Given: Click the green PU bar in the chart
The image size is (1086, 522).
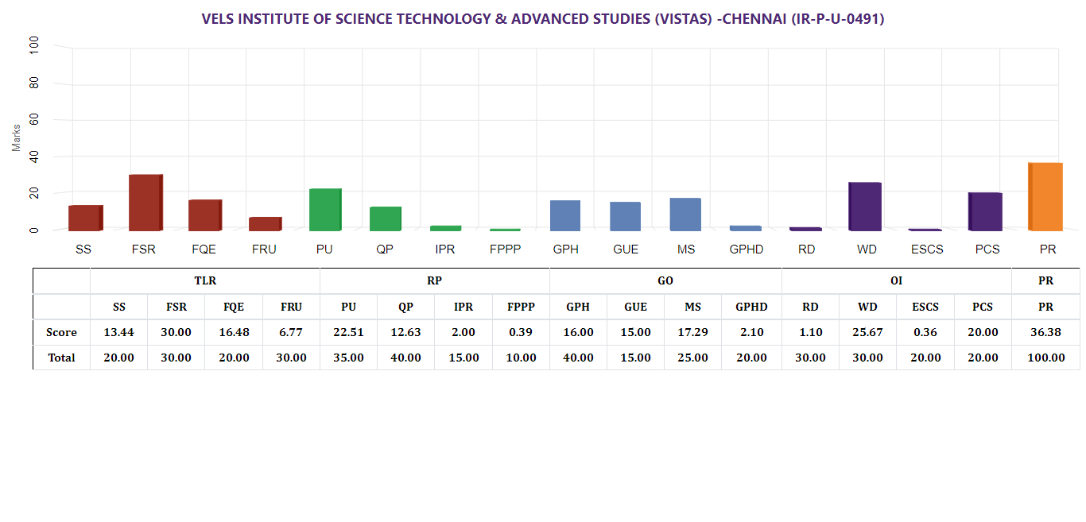Looking at the screenshot, I should pyautogui.click(x=324, y=210).
